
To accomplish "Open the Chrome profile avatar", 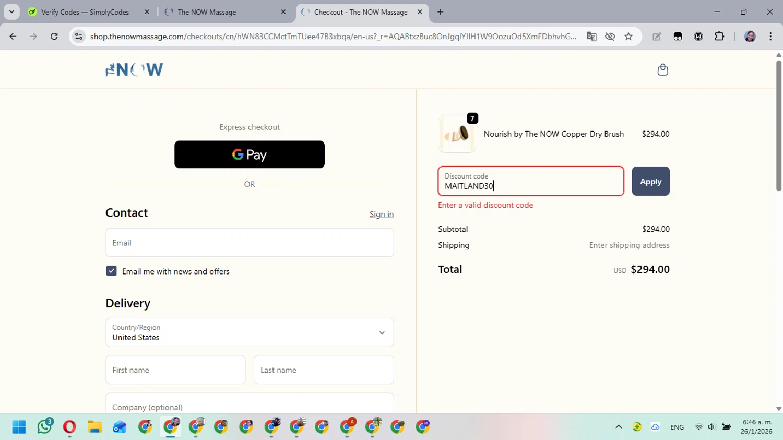I will 750,37.
